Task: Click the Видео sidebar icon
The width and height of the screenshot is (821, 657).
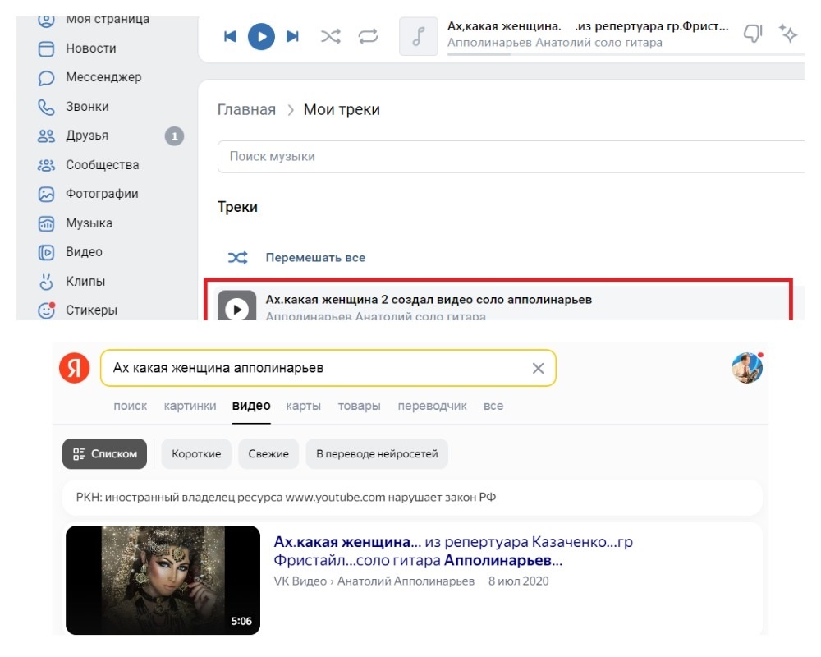Action: pos(46,252)
